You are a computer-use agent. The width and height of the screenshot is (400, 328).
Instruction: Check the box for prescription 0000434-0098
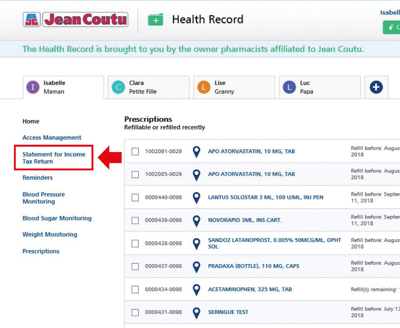coord(135,290)
